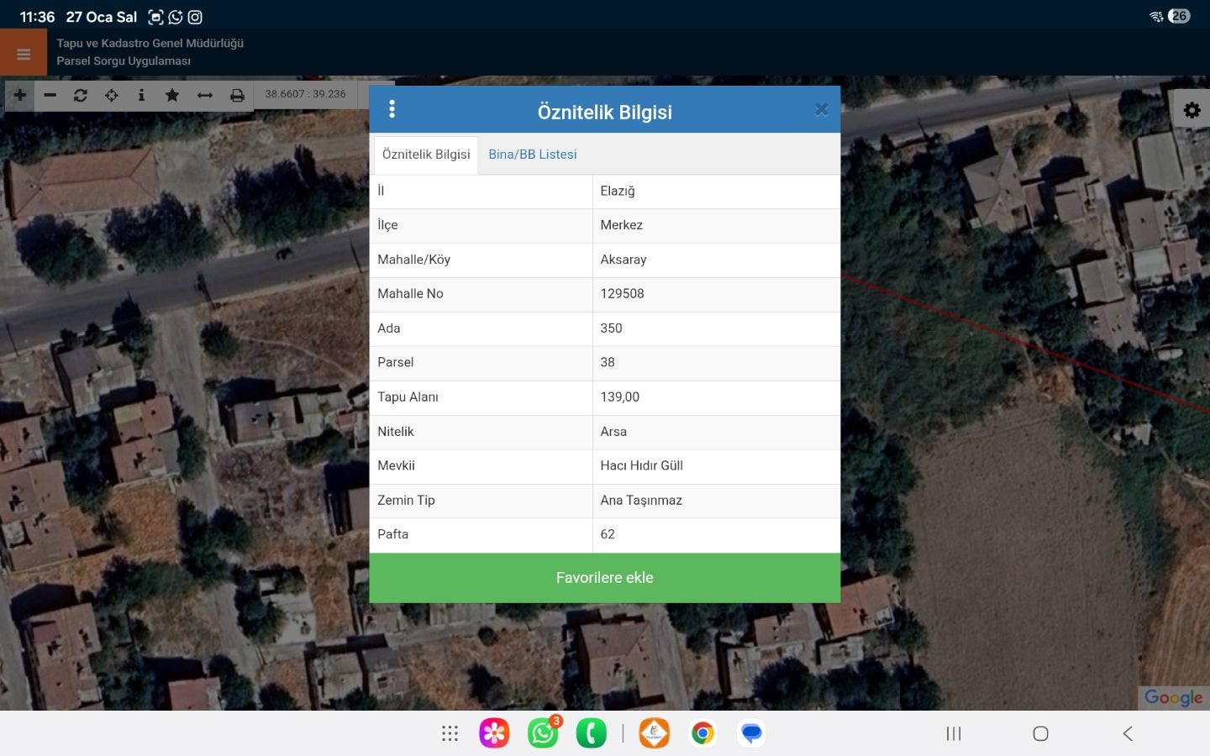Screen dimensions: 1210x756
Task: Refresh the map view
Action: tap(81, 95)
